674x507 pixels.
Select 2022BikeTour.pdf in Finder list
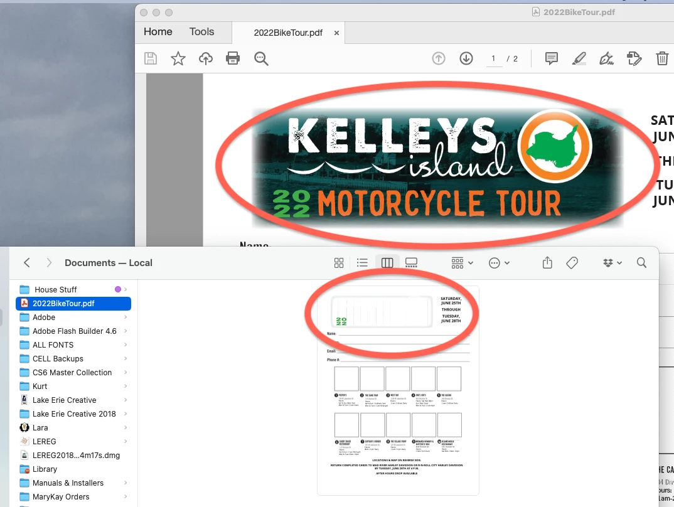(x=73, y=303)
